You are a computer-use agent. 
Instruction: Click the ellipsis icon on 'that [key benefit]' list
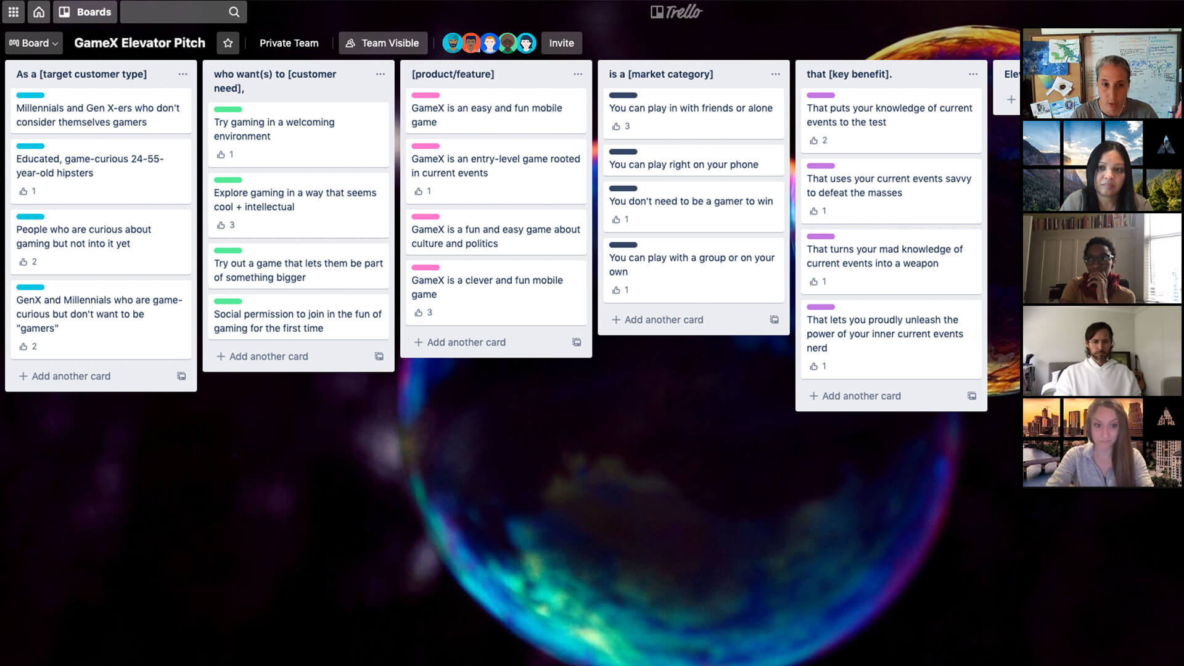(x=972, y=74)
